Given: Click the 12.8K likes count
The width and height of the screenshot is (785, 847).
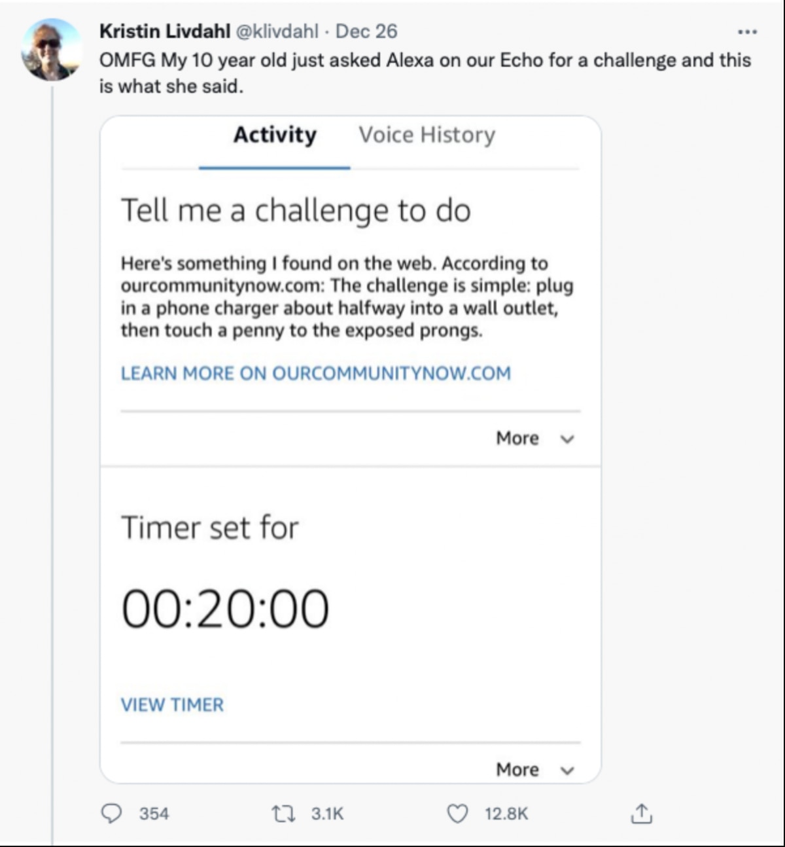Looking at the screenshot, I should (506, 814).
